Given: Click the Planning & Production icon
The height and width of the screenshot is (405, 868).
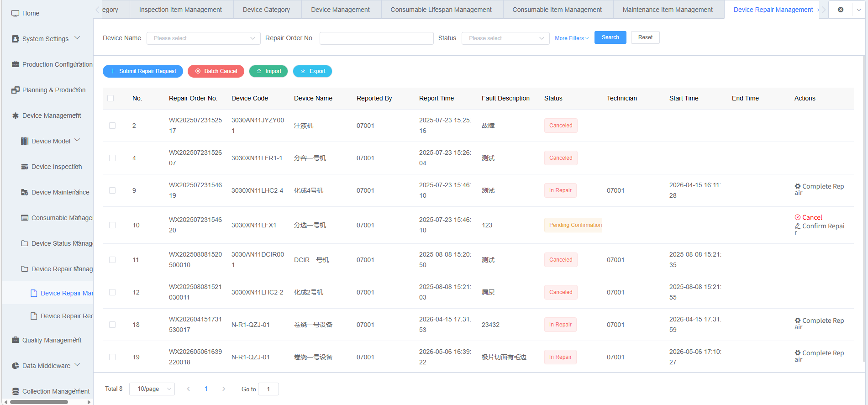Looking at the screenshot, I should pyautogui.click(x=16, y=90).
